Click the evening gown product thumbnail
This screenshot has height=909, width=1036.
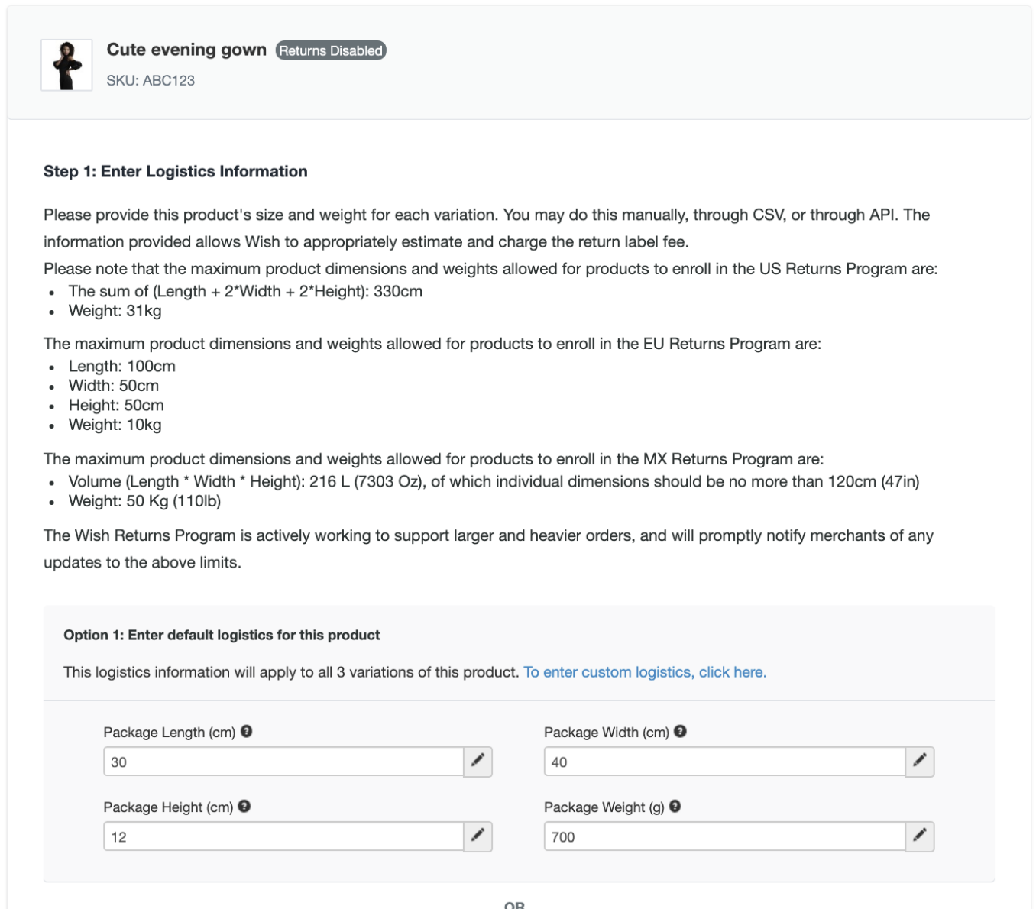[x=66, y=66]
